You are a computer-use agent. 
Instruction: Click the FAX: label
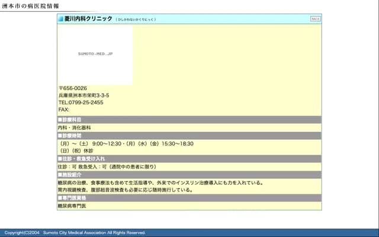pyautogui.click(x=64, y=110)
